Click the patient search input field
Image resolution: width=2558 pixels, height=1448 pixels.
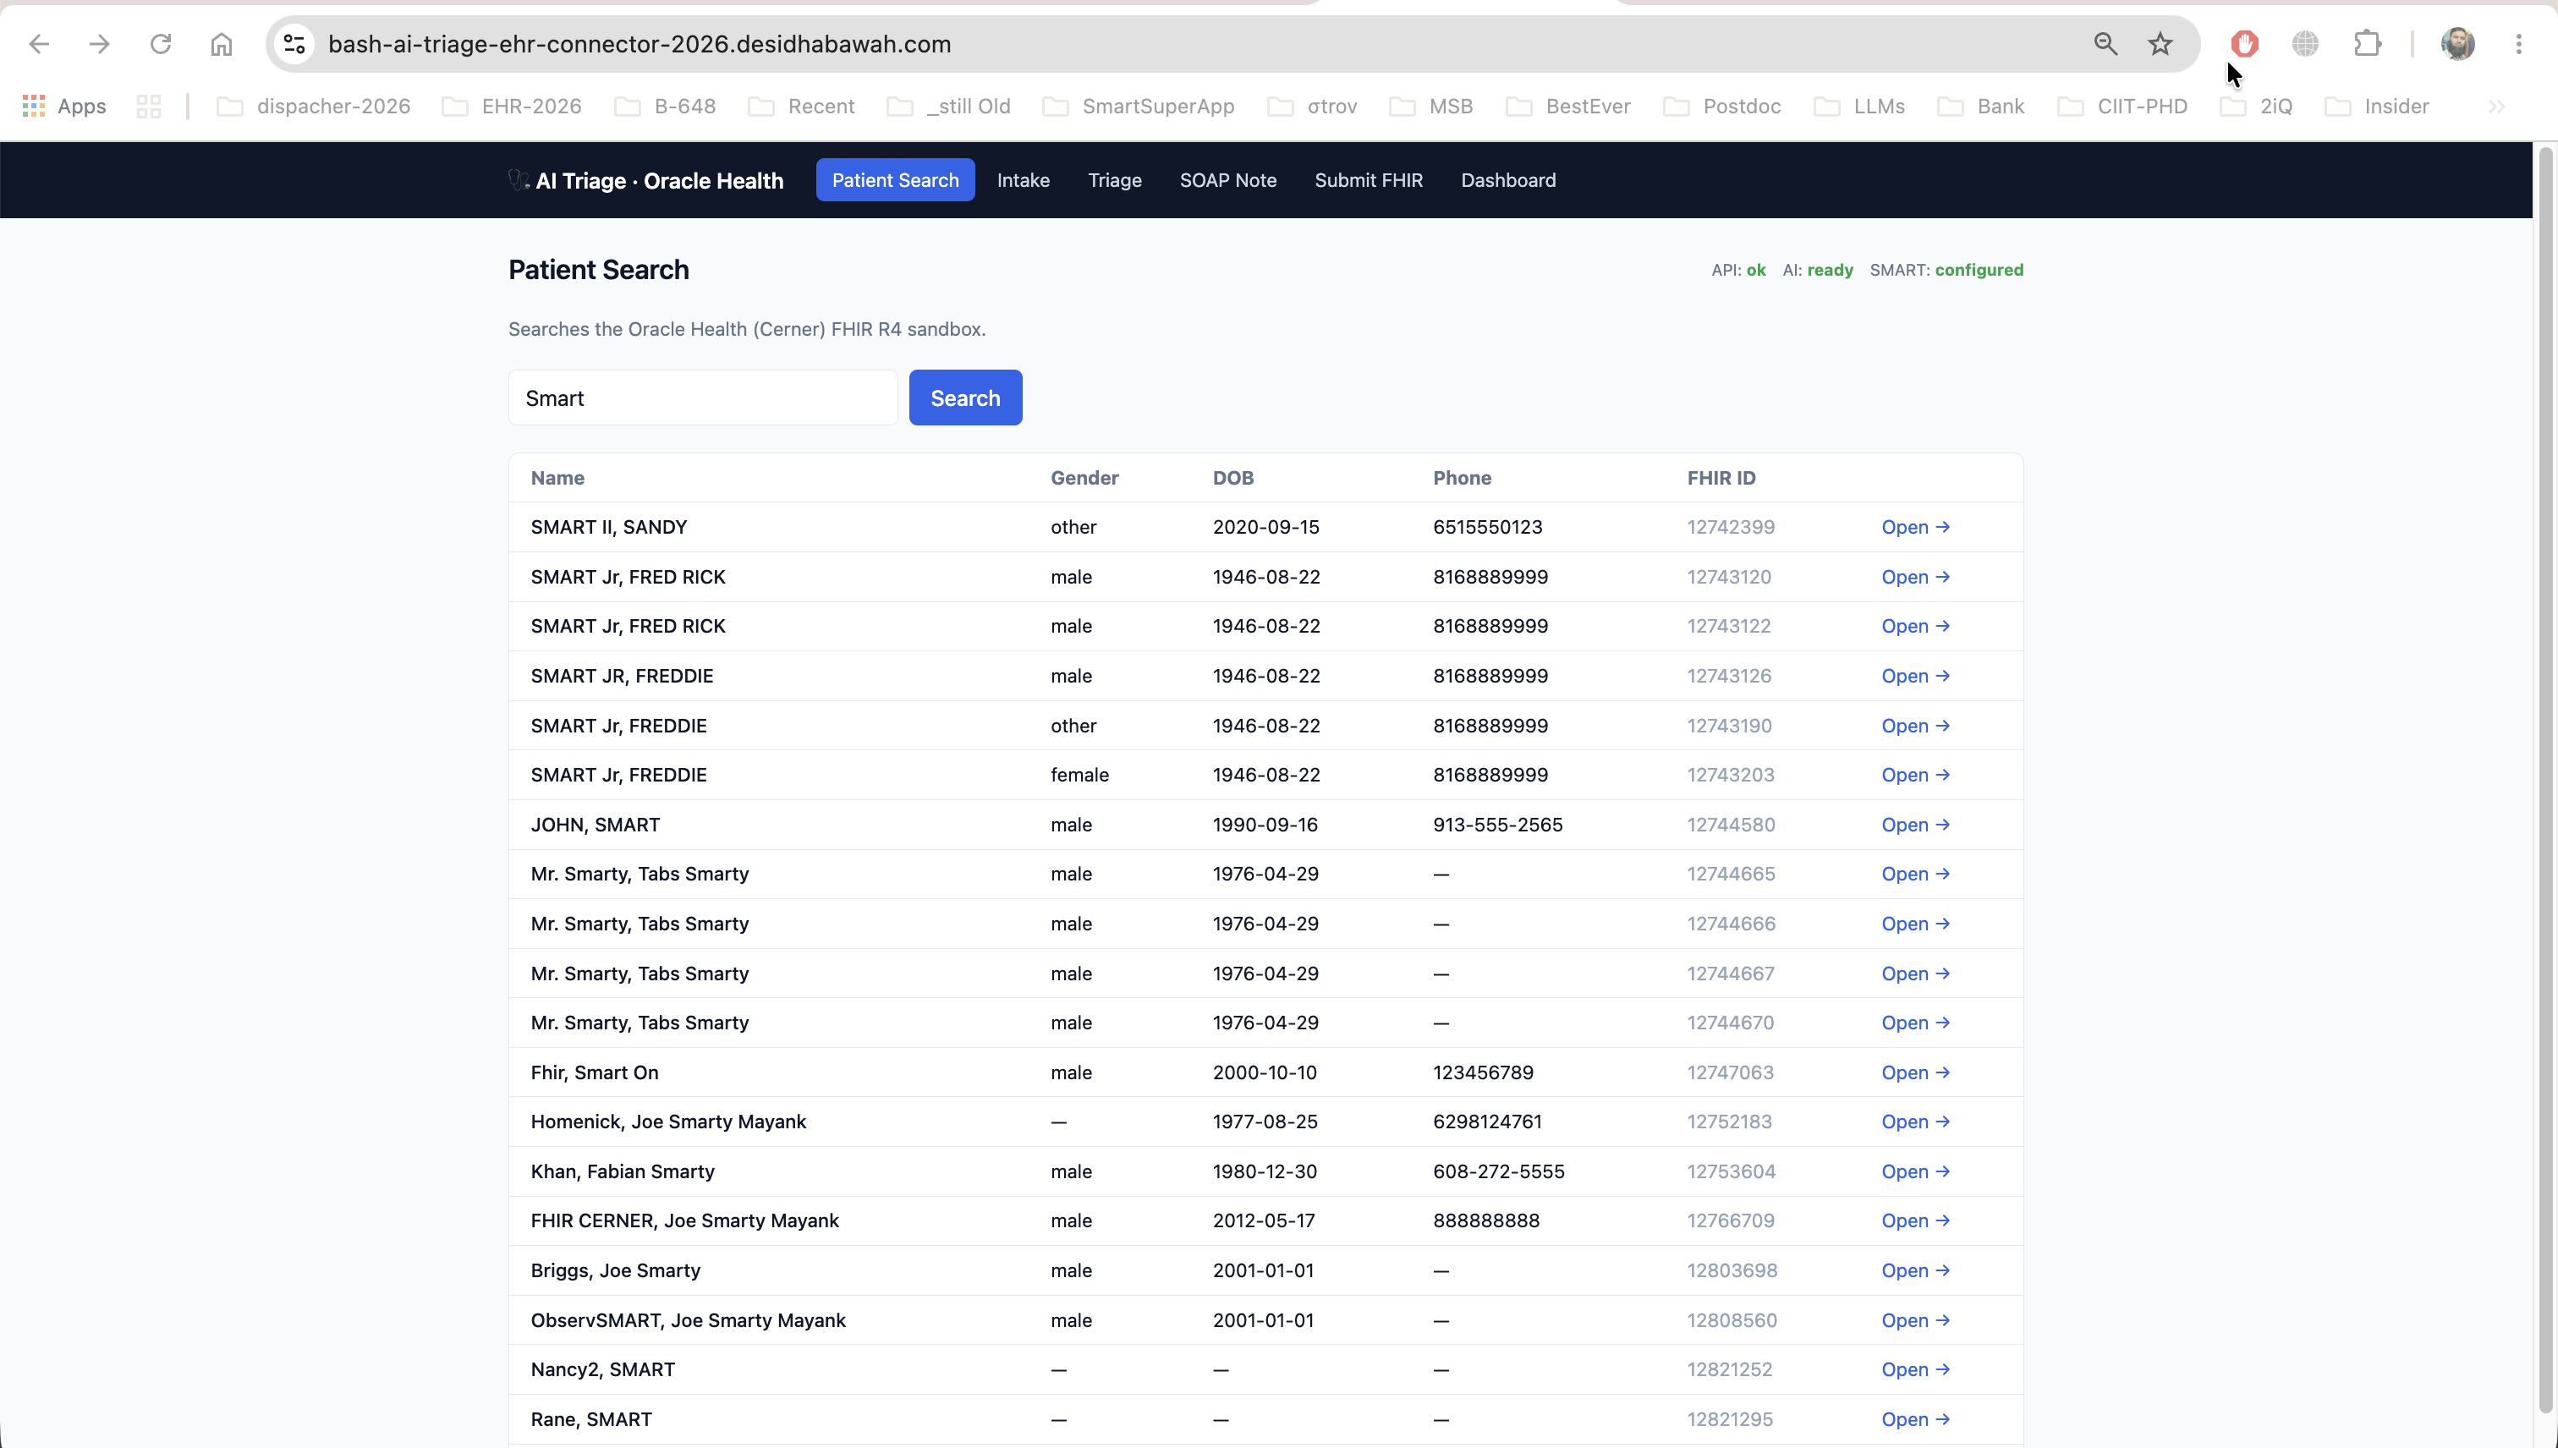pos(703,398)
